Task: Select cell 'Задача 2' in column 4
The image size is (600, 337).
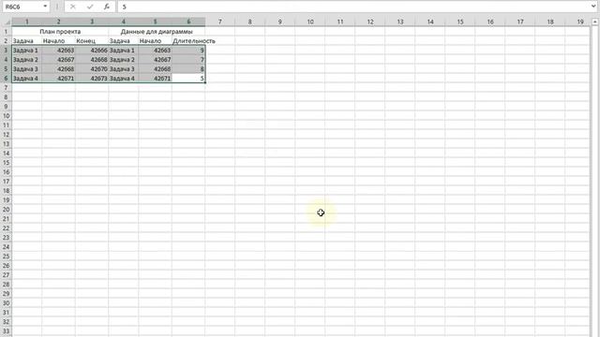Action: click(x=124, y=60)
